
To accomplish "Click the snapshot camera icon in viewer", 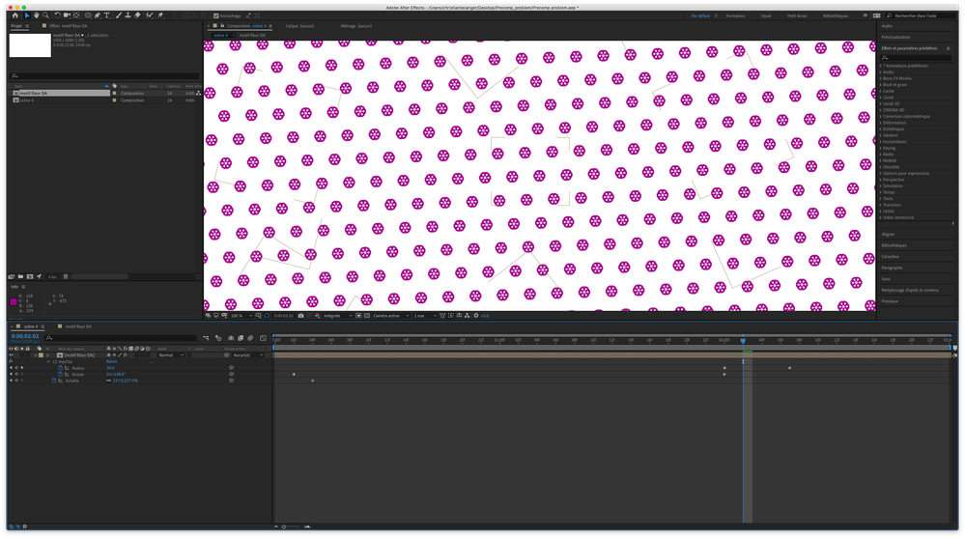I will [301, 315].
